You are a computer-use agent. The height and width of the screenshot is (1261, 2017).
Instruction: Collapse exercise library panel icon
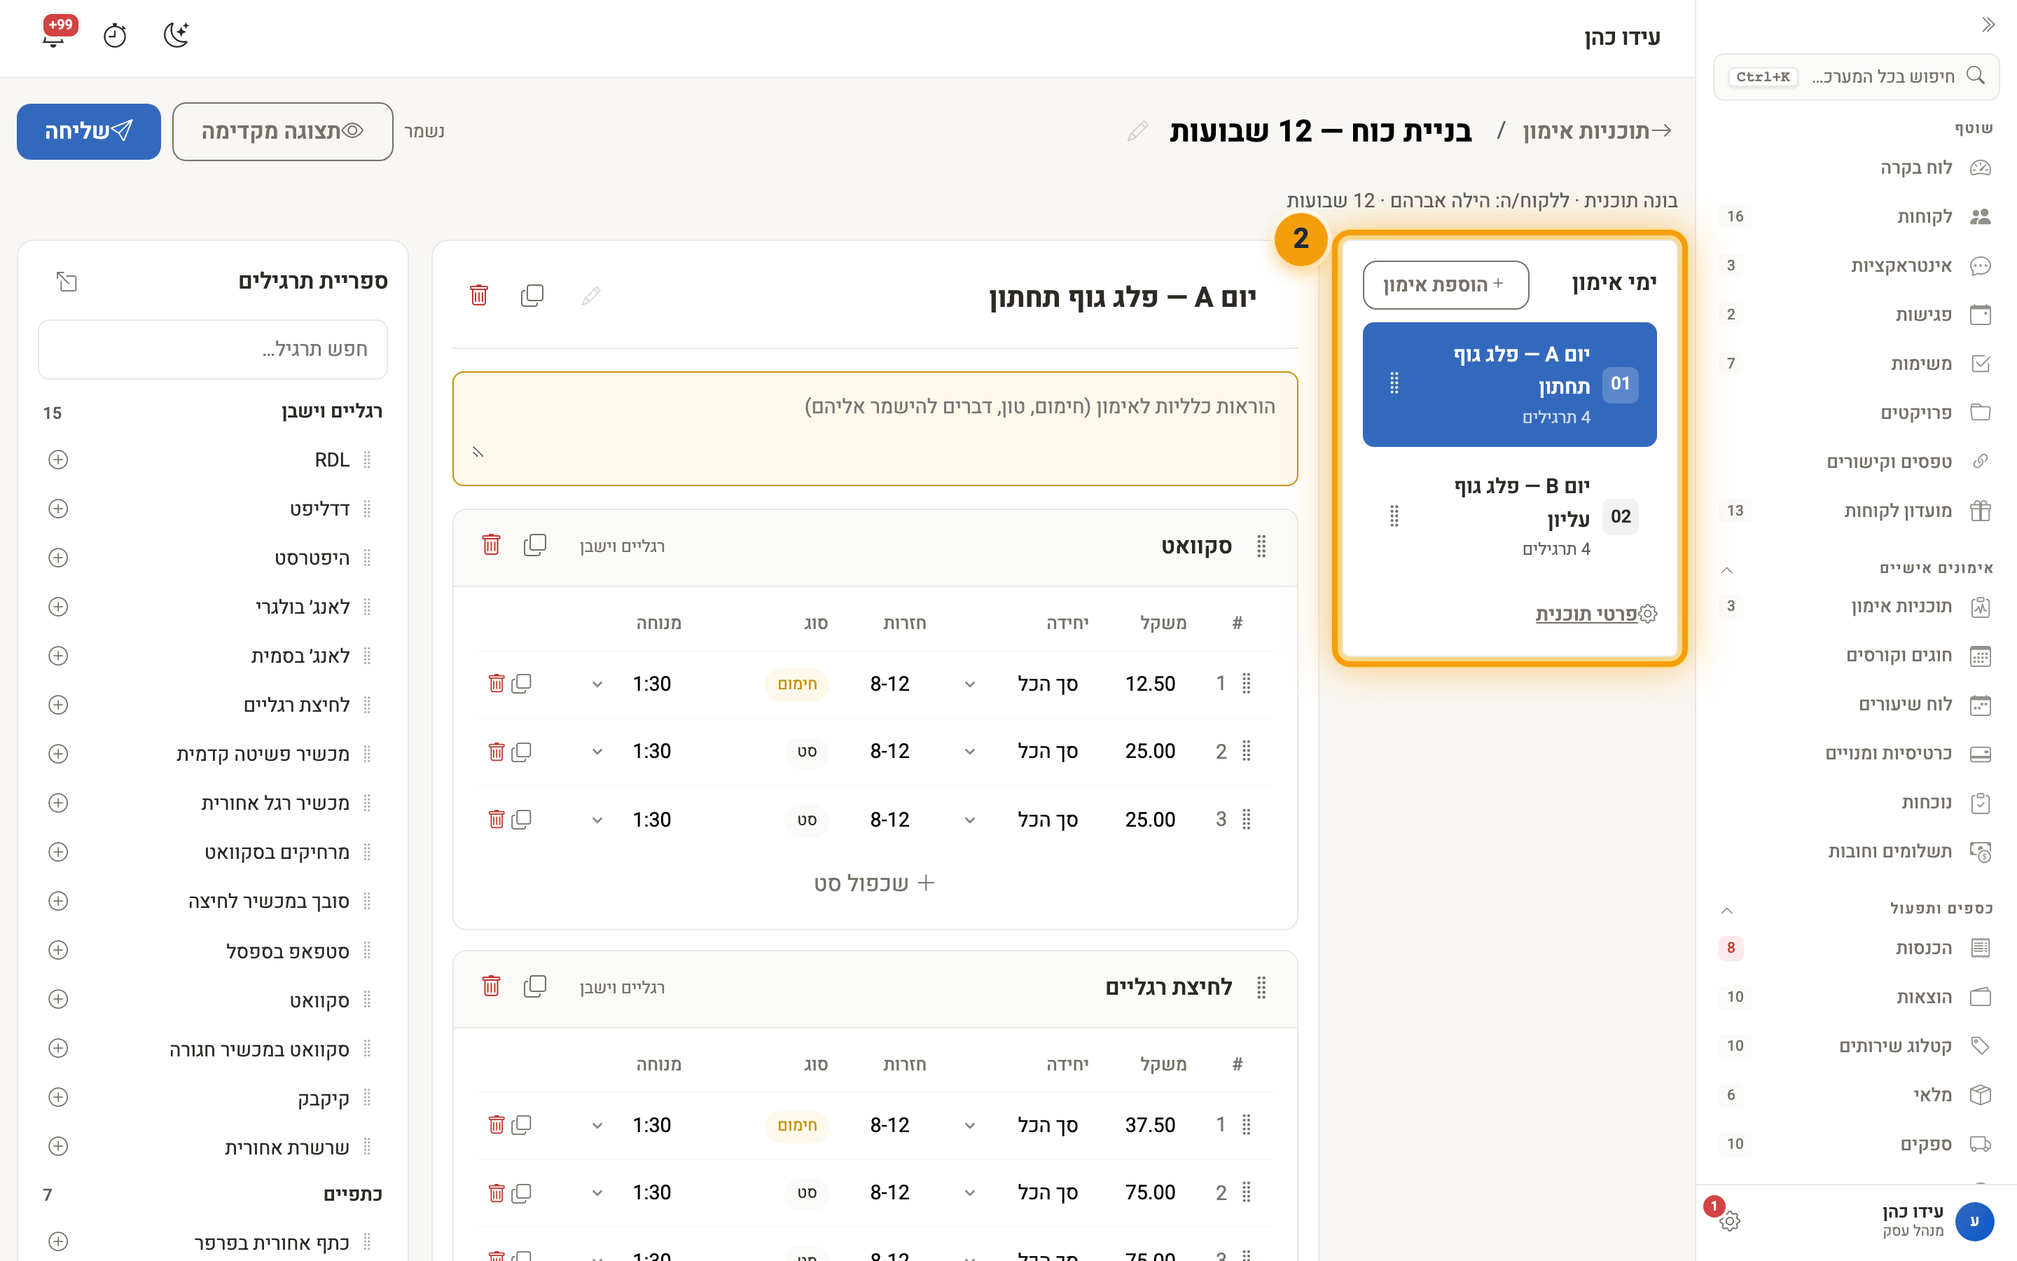[x=67, y=282]
